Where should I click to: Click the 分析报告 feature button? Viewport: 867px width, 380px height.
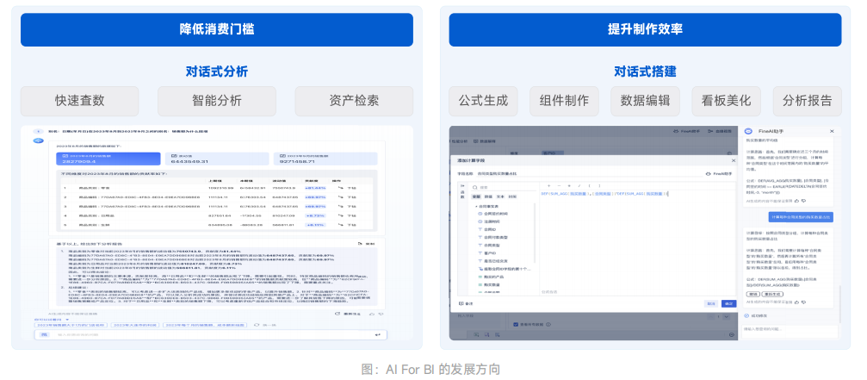808,101
